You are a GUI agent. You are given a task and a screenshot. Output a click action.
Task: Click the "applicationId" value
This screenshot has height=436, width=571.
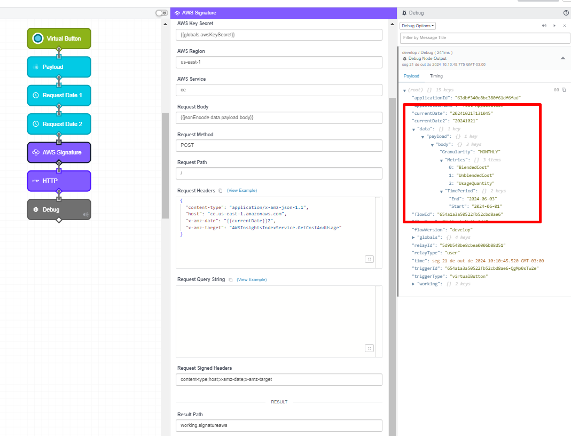click(489, 98)
